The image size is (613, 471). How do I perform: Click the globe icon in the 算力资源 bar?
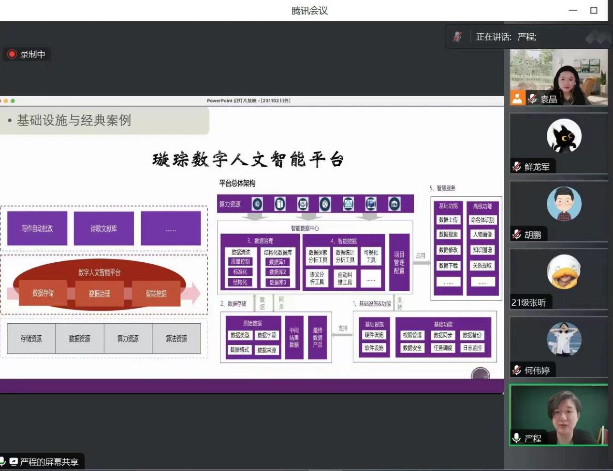(325, 204)
